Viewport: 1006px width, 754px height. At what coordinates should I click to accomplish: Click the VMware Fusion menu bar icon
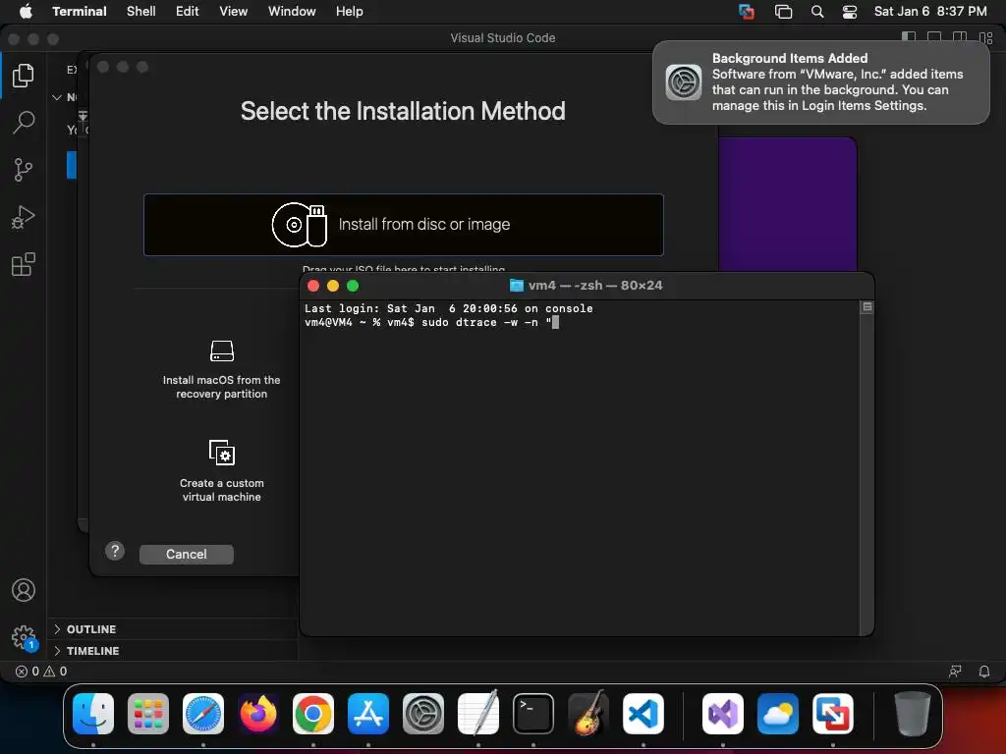[747, 12]
